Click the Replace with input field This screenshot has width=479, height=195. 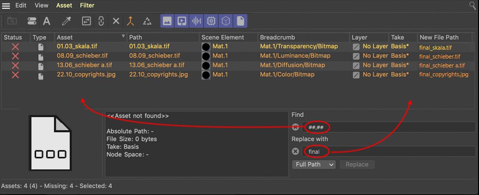[x=388, y=152]
